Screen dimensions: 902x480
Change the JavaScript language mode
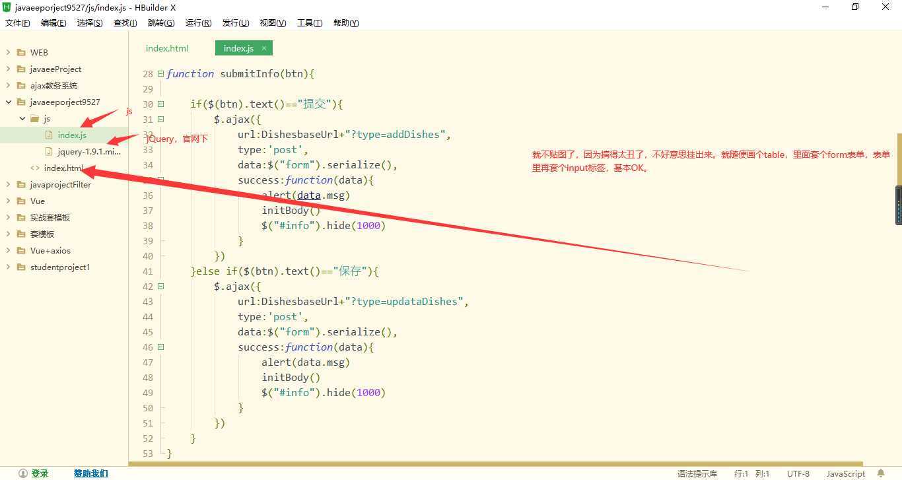click(845, 473)
